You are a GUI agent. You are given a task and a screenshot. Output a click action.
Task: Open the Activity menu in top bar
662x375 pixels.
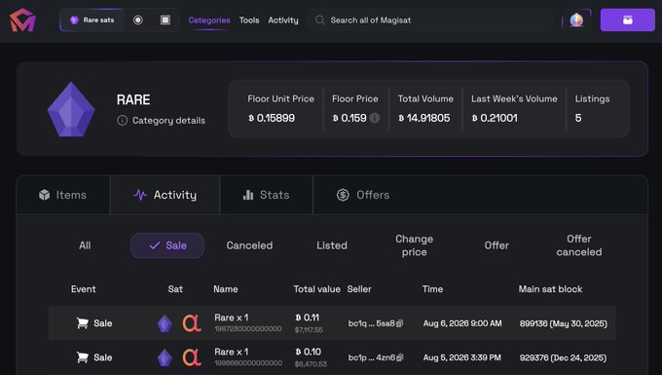(283, 19)
